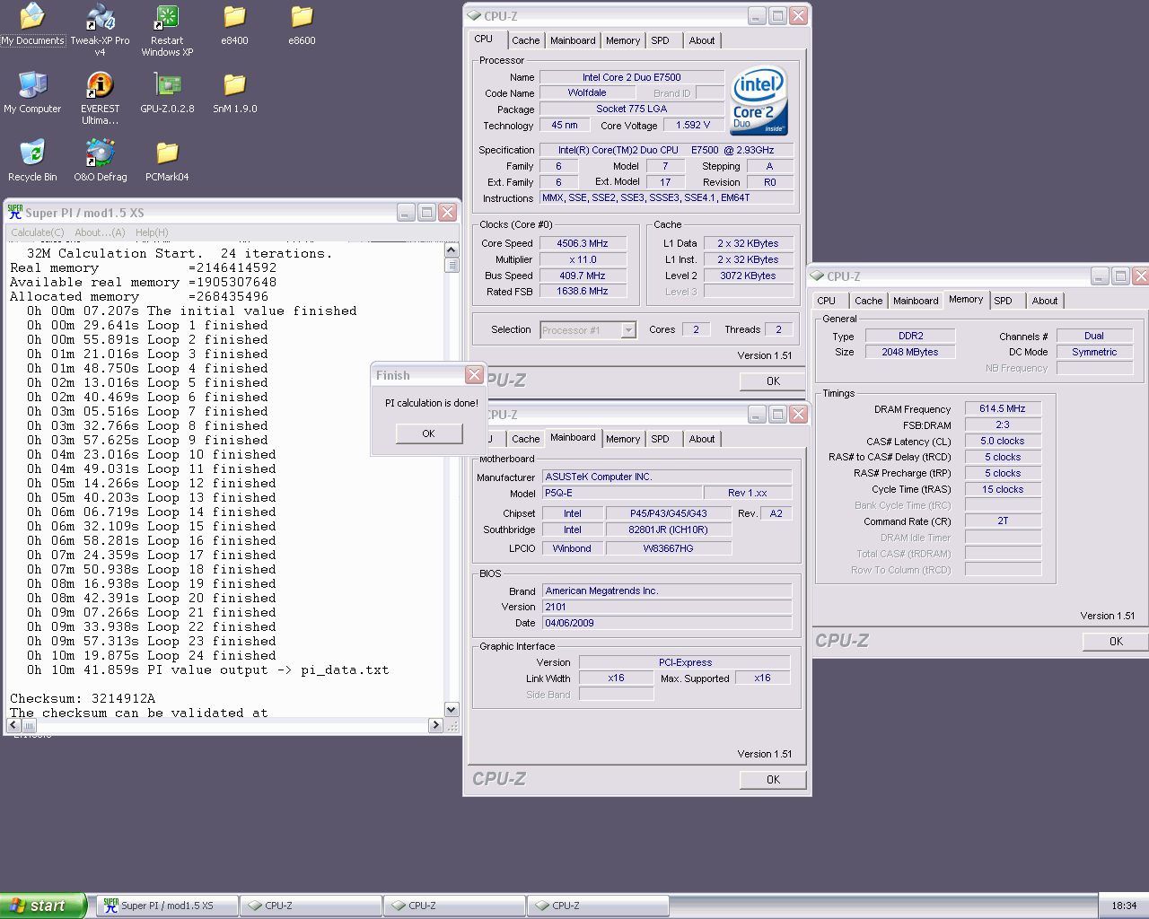Launch O&O Defrag shortcut
This screenshot has width=1149, height=919.
pos(100,161)
